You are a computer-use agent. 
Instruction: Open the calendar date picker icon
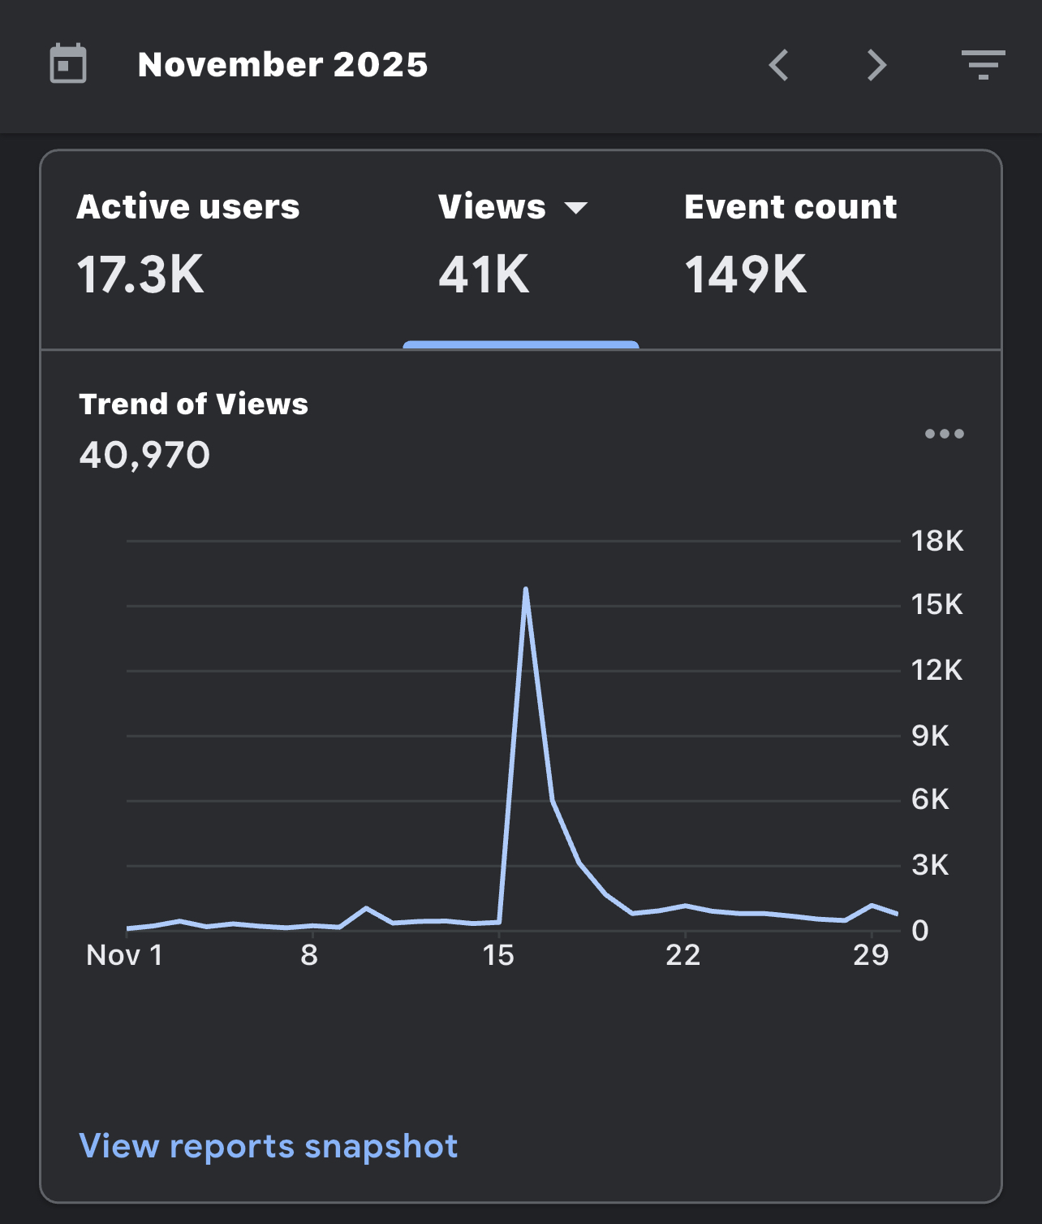tap(68, 64)
